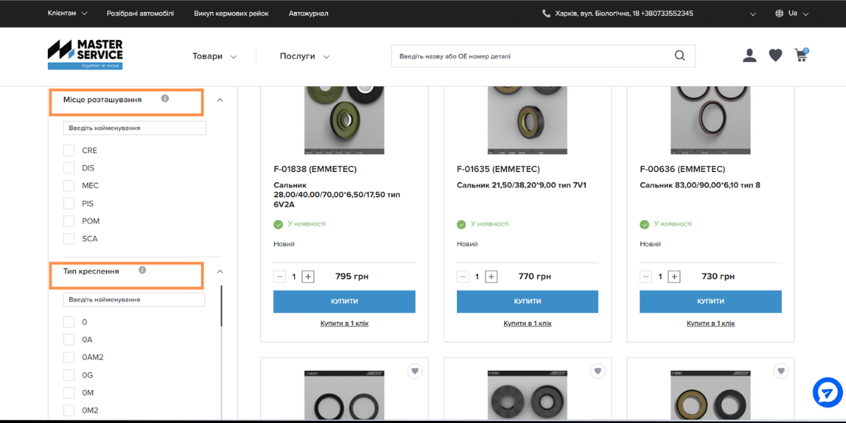
Task: Click the Master Service logo
Action: [x=85, y=54]
